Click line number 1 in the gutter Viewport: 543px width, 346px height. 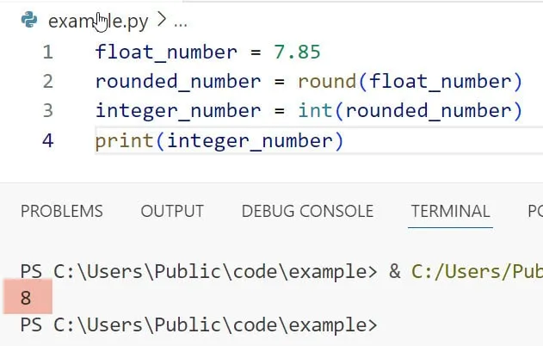click(47, 52)
